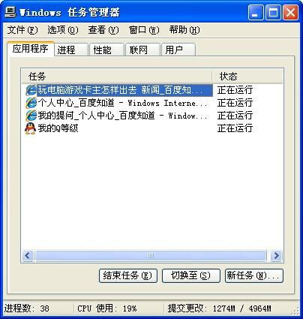This screenshot has width=303, height=319.
Task: Switch to the 联网 tab
Action: pyautogui.click(x=142, y=50)
